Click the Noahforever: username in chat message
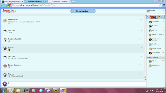 click(x=13, y=20)
